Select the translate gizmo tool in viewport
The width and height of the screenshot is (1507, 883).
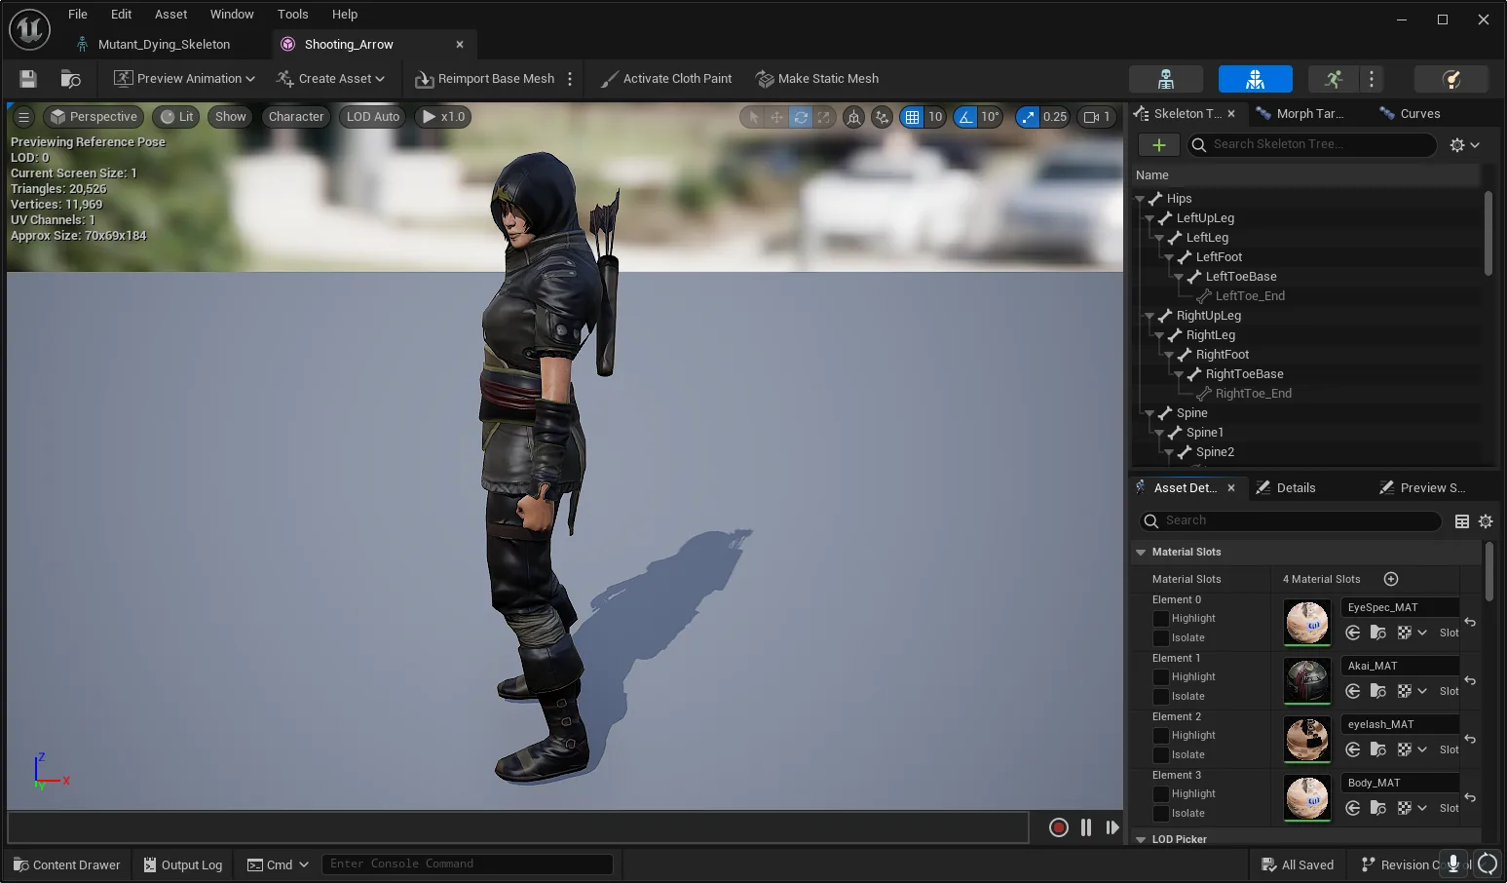[776, 117]
